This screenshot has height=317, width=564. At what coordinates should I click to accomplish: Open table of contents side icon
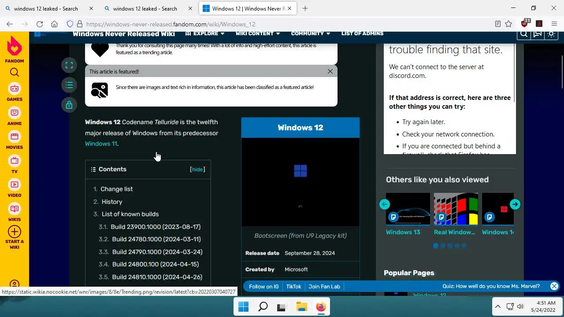[x=69, y=85]
